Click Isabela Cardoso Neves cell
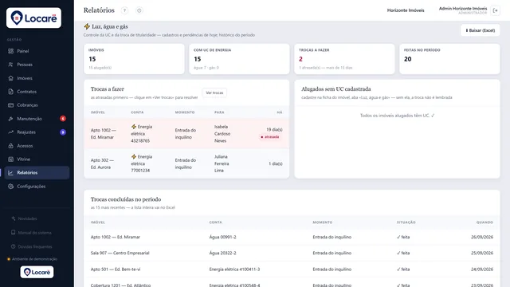 [222, 134]
